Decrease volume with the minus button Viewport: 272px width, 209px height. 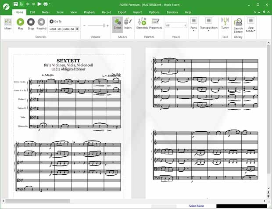(x=84, y=26)
